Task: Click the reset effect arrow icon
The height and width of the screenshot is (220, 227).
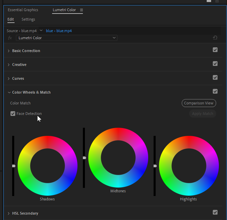Action: (x=215, y=38)
